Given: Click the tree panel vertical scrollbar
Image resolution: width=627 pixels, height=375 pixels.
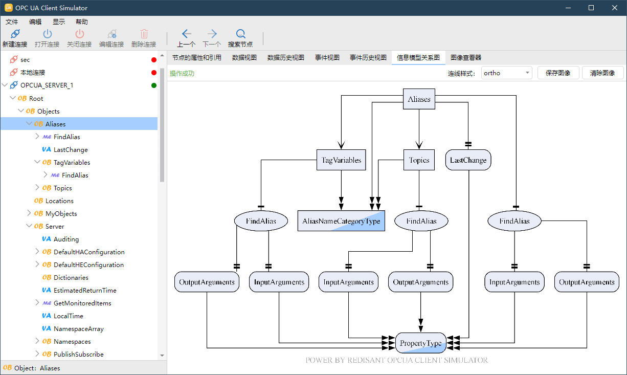Looking at the screenshot, I should (x=162, y=123).
